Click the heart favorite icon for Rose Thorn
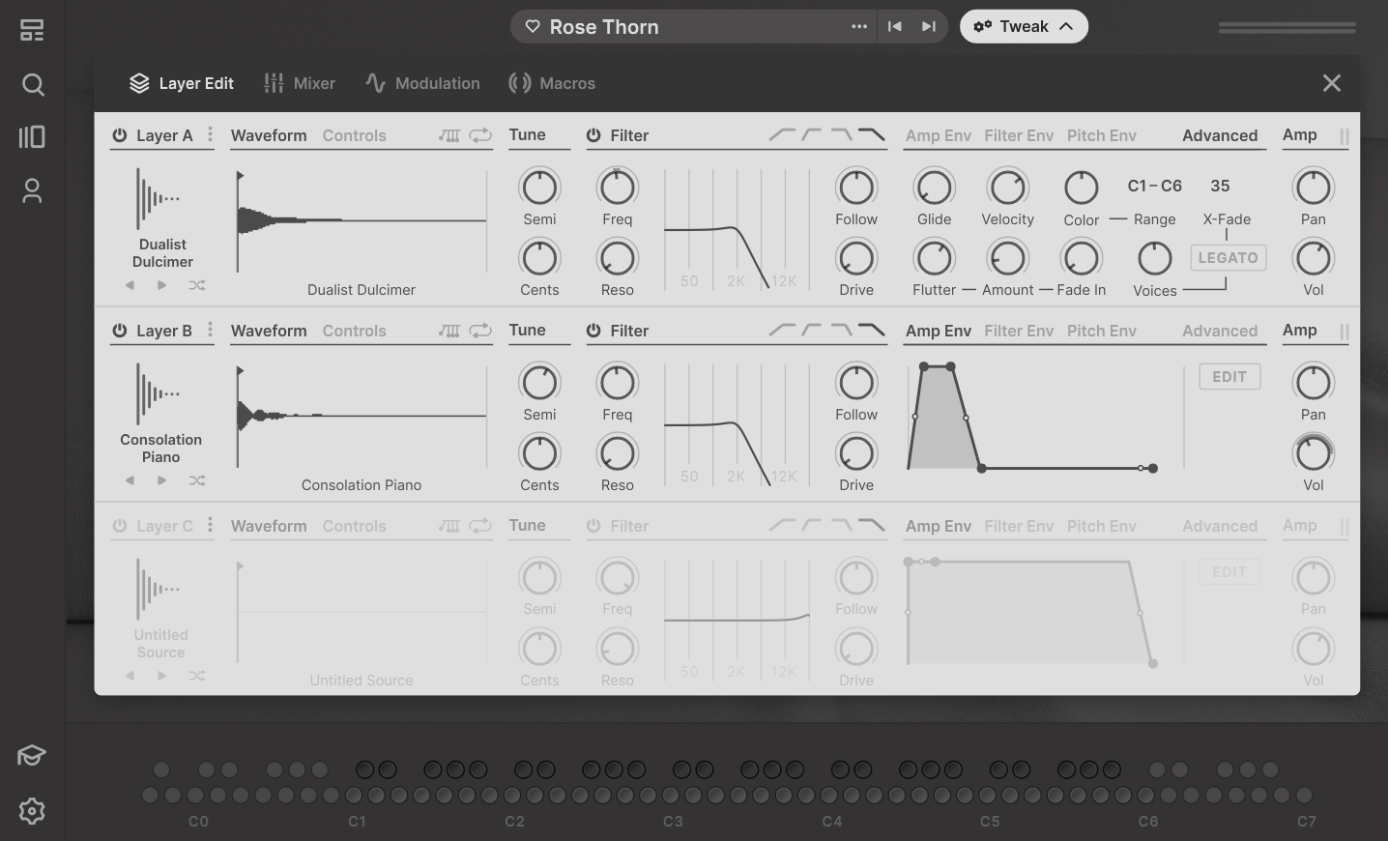Screen dimensions: 1388x841 pyautogui.click(x=533, y=27)
